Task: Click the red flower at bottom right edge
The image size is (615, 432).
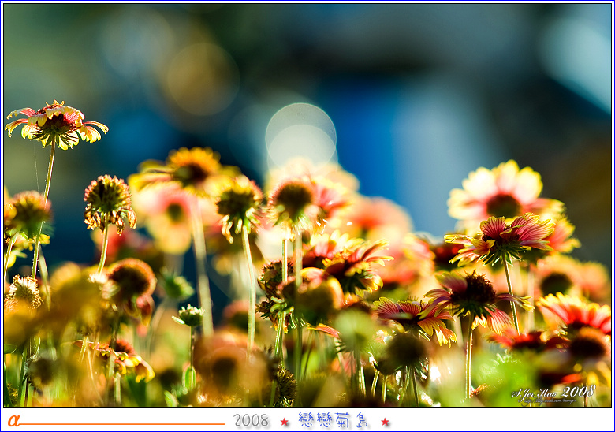Action: point(580,314)
